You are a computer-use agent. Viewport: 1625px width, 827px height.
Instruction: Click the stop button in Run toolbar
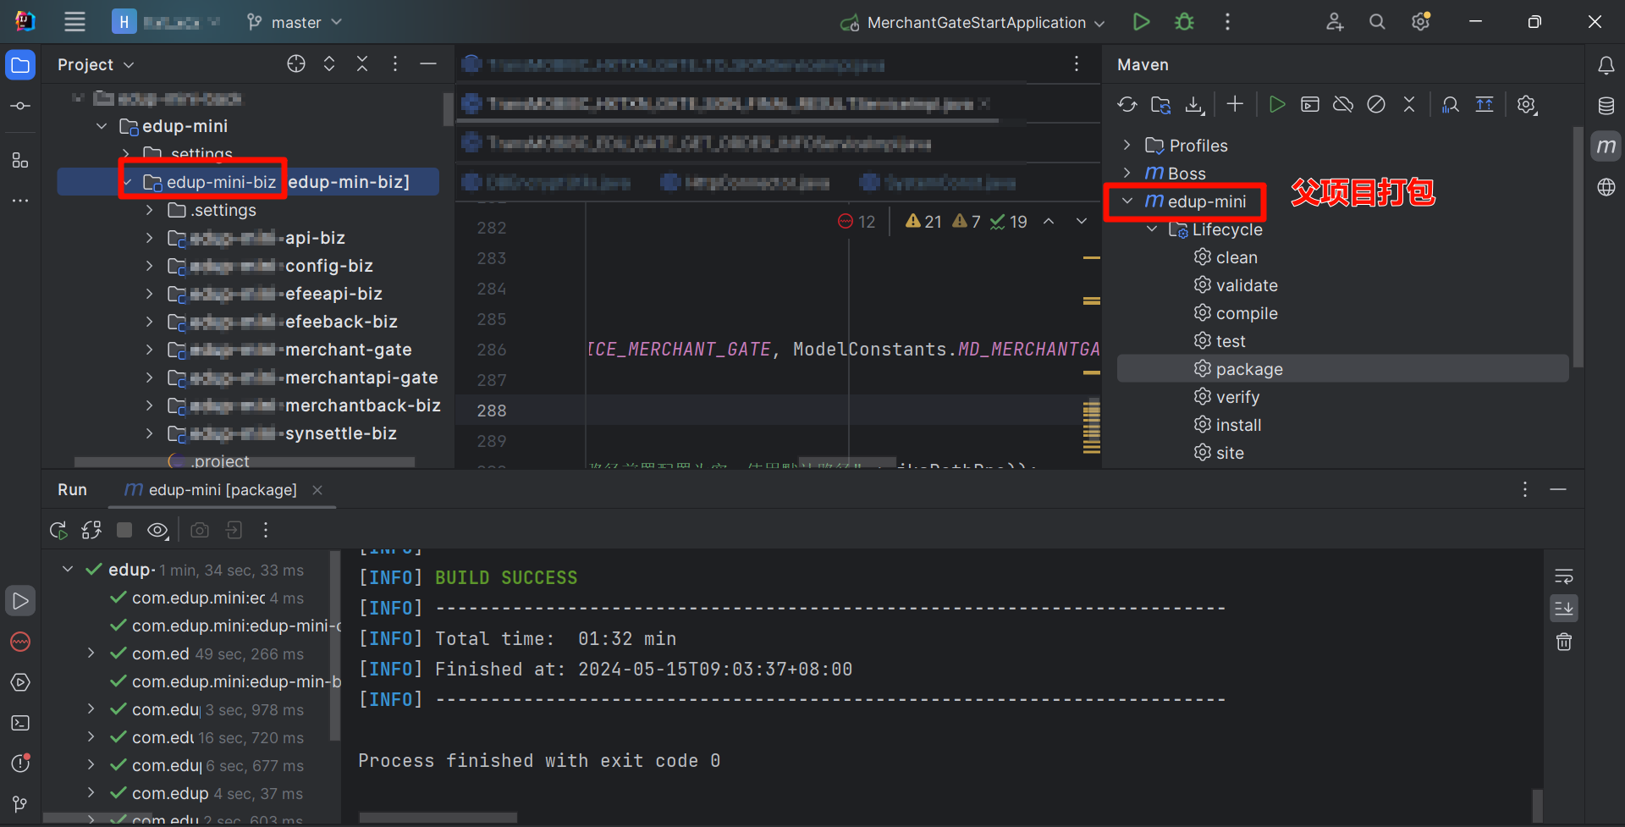click(124, 530)
